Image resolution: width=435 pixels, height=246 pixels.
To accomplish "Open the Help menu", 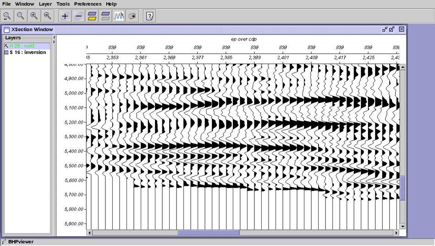I will click(x=111, y=4).
